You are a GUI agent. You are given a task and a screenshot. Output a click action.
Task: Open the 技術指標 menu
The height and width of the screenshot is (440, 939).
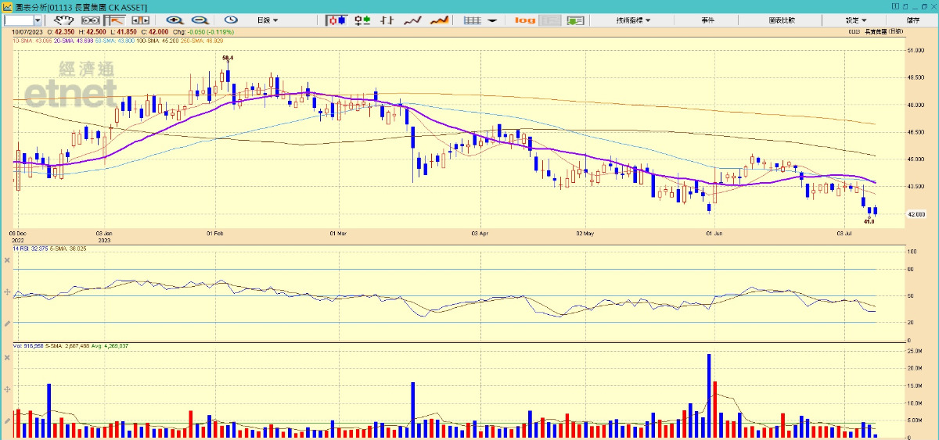[633, 20]
